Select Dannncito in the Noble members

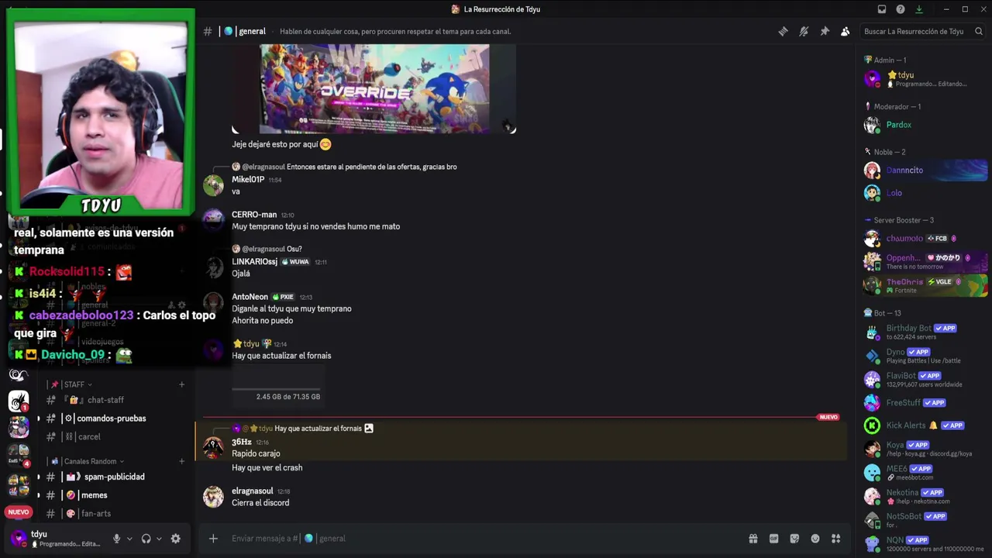click(925, 170)
